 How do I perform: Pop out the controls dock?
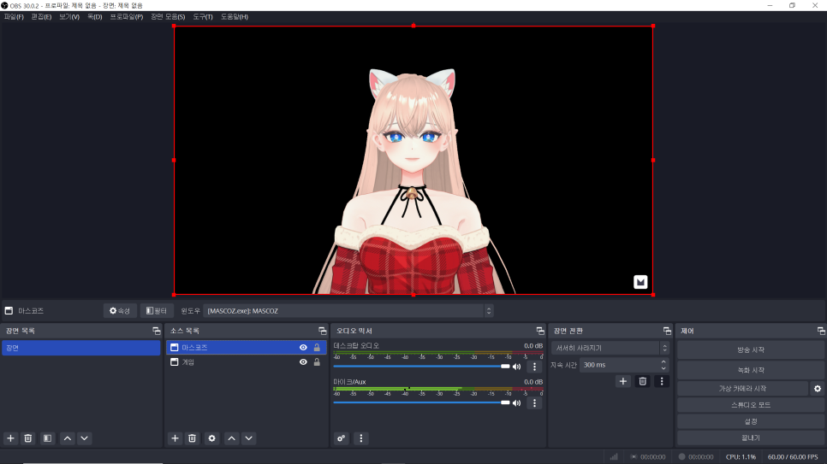pos(821,331)
